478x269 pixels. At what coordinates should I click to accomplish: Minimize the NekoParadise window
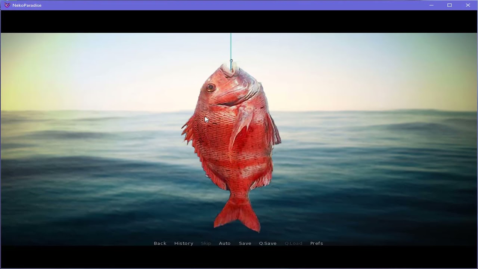(431, 5)
